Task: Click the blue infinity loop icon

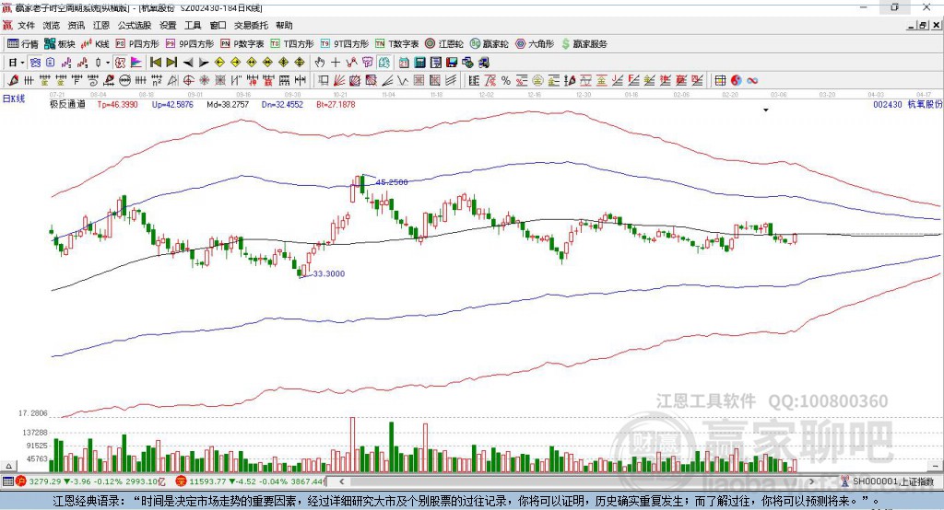Action: pyautogui.click(x=752, y=81)
